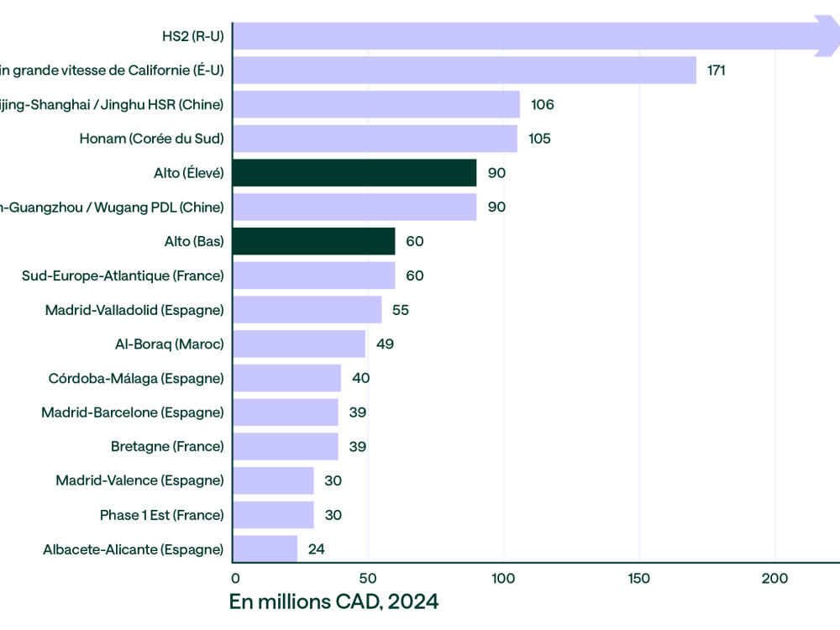This screenshot has height=630, width=840.
Task: Select the Madrid-Valence (Espagne) label
Action: tap(139, 480)
